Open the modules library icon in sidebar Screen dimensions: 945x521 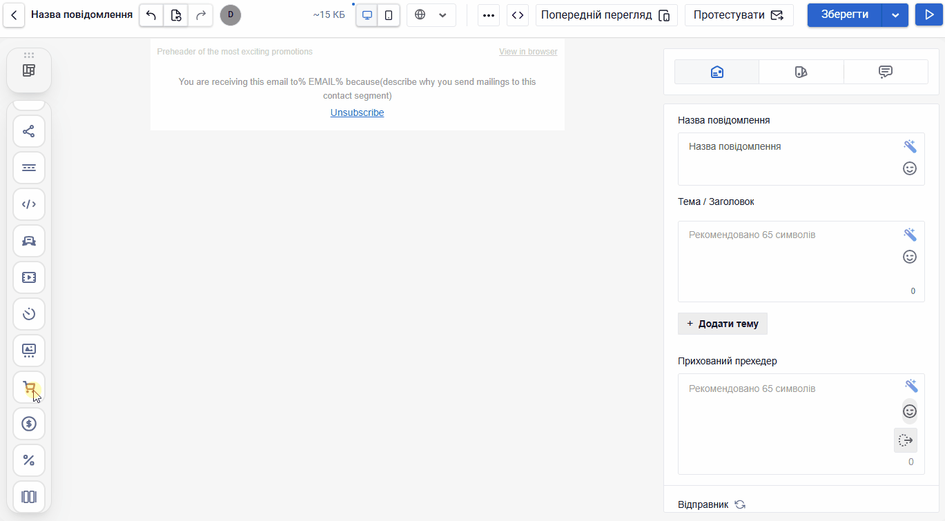coord(29,70)
